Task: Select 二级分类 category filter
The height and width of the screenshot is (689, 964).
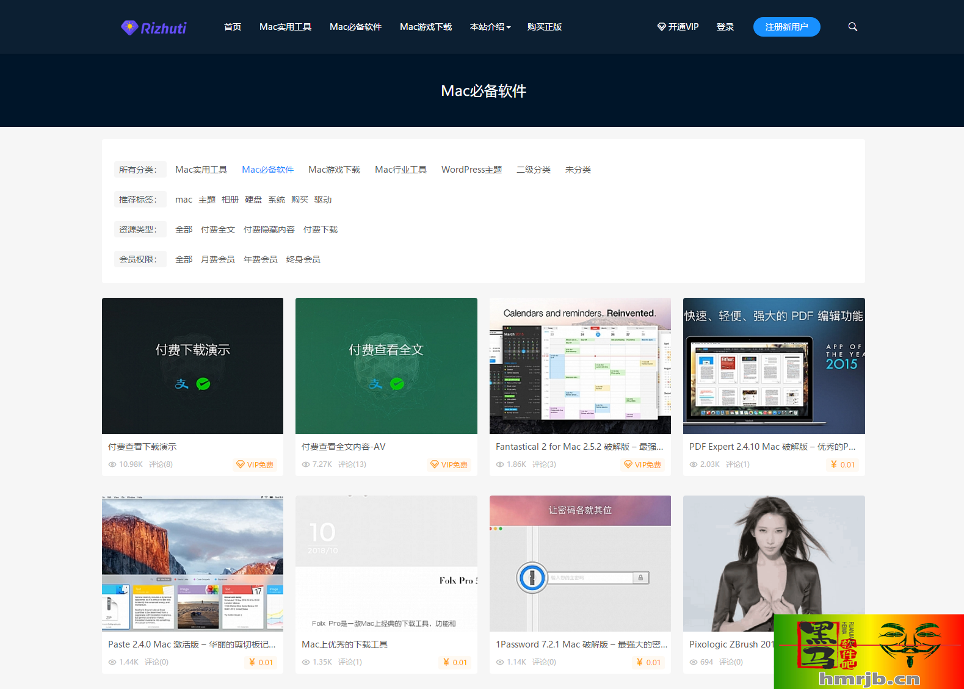Action: coord(534,170)
